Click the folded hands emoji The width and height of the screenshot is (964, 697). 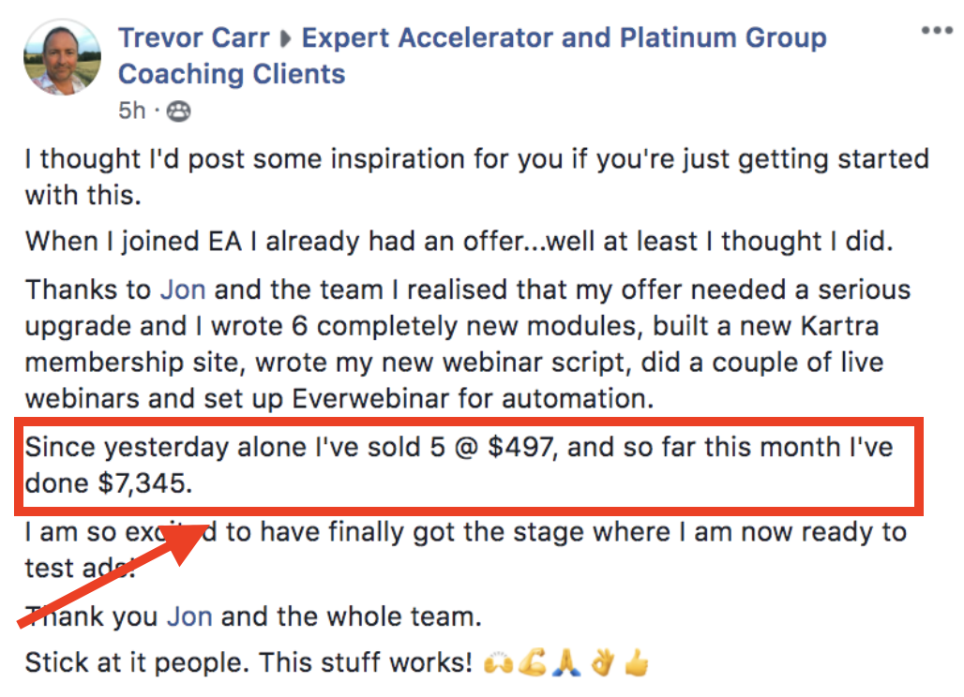(x=566, y=663)
